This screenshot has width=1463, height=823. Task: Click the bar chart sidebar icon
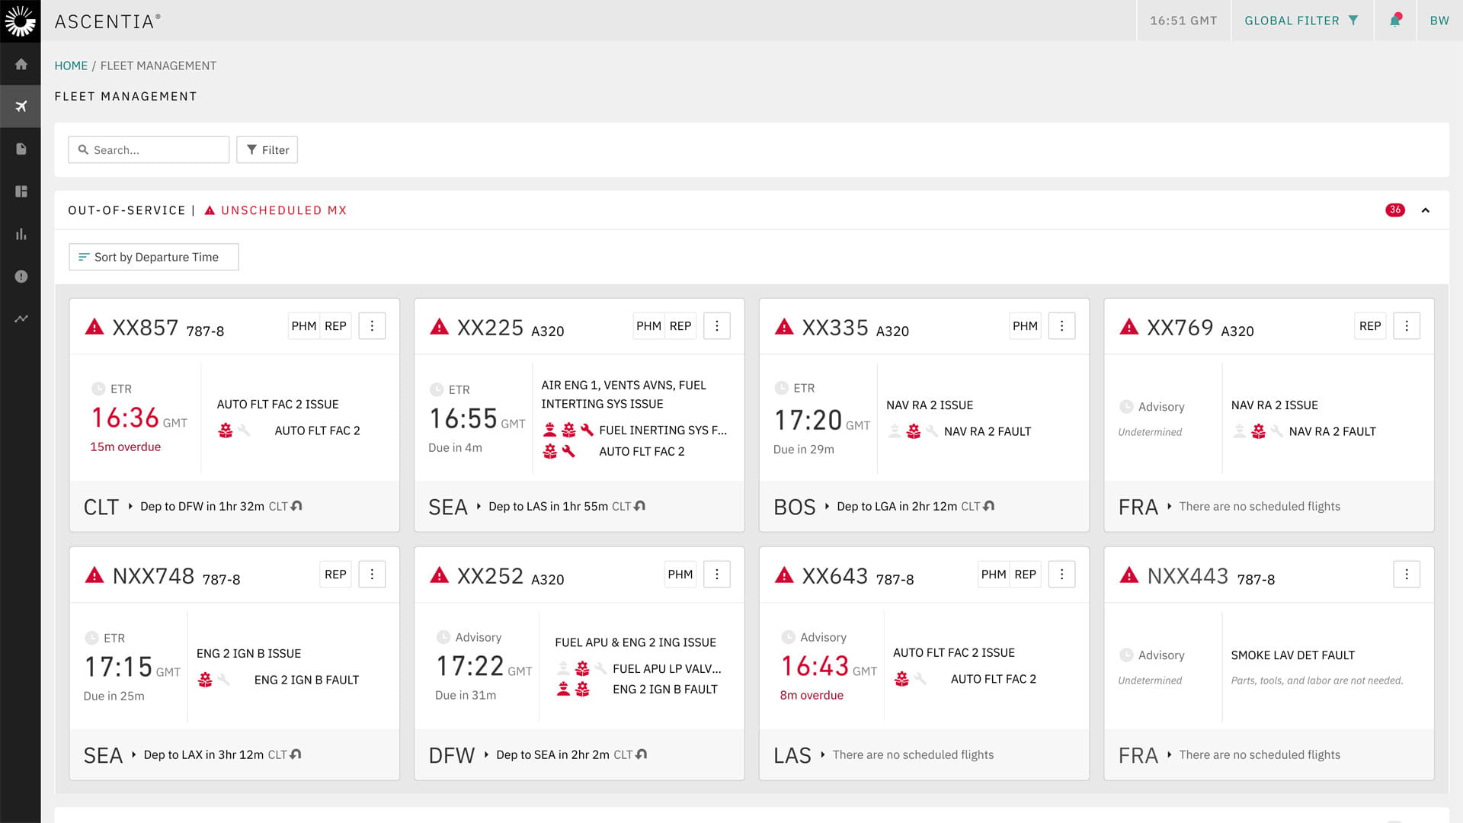tap(21, 234)
